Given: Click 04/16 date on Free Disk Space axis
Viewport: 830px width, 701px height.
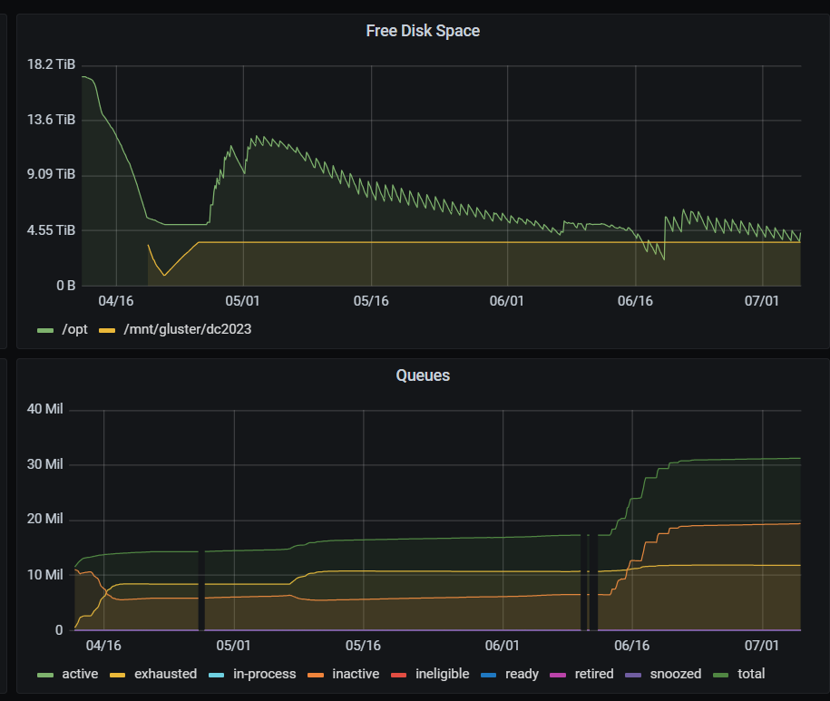Looking at the screenshot, I should click(x=116, y=301).
